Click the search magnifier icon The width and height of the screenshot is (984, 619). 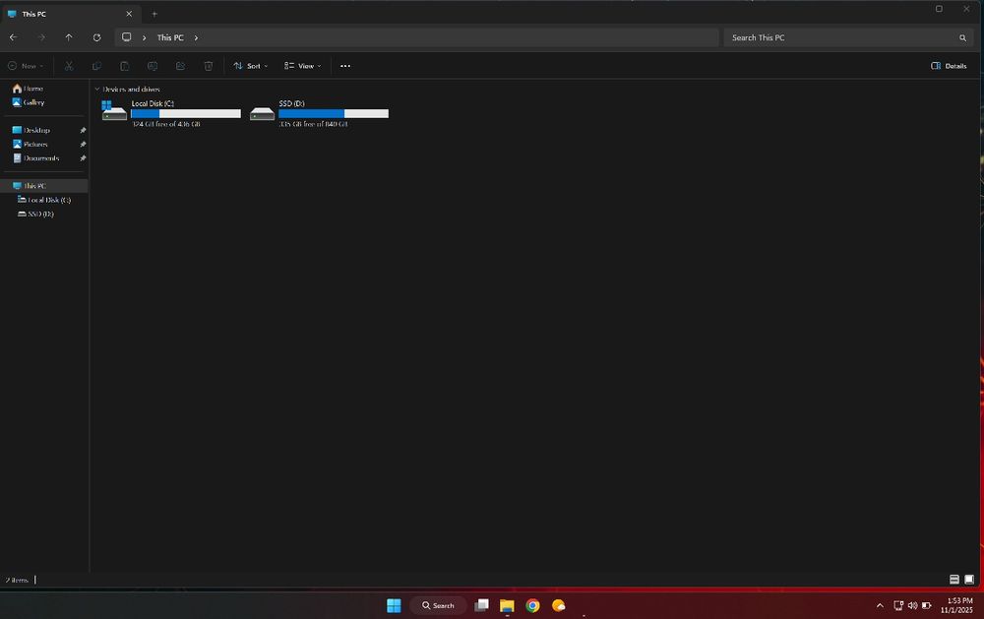(962, 37)
